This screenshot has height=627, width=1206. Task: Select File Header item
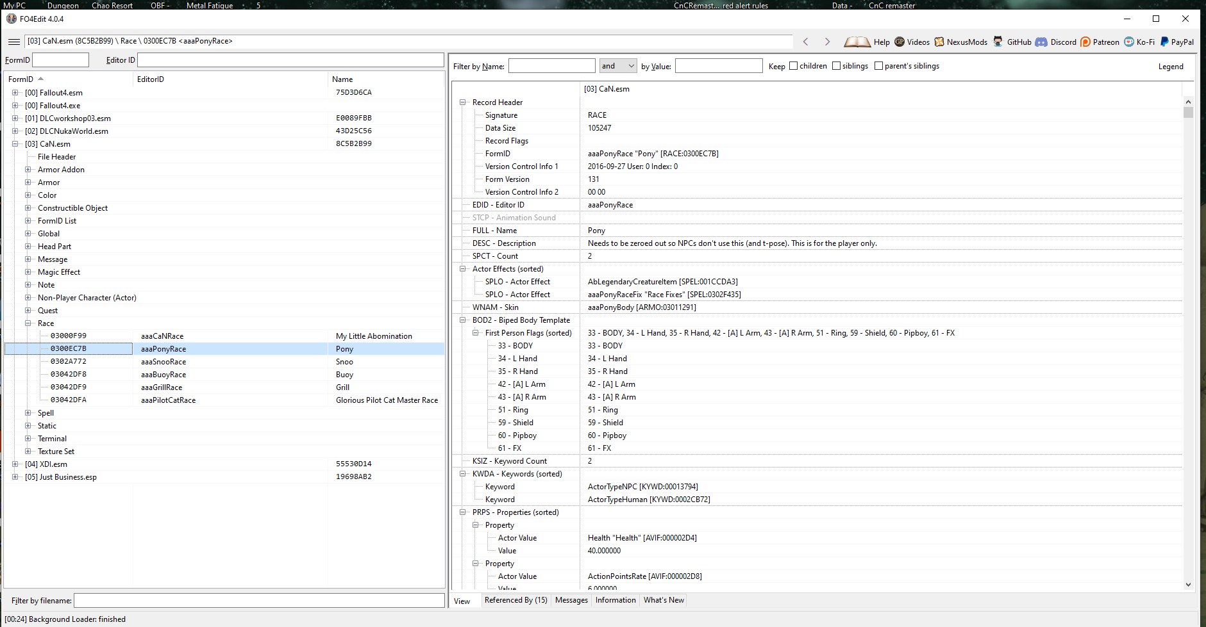tap(56, 157)
